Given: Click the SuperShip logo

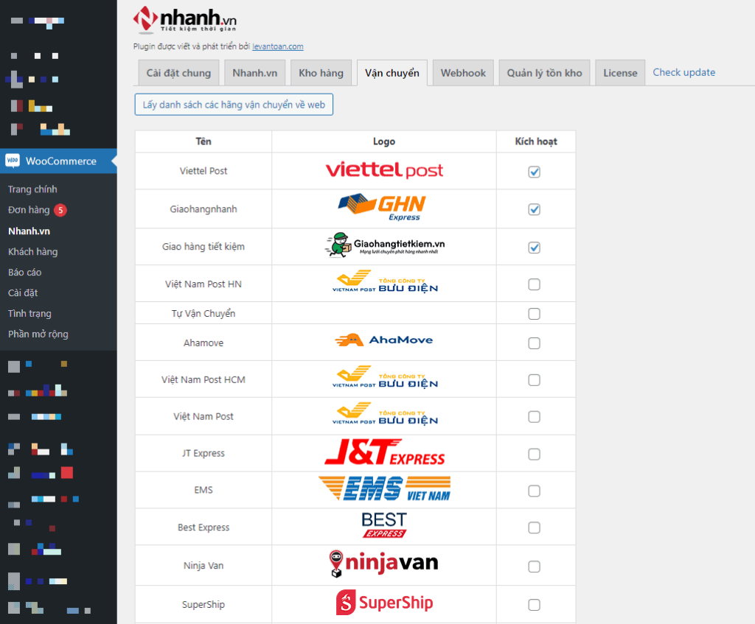Looking at the screenshot, I should (x=384, y=603).
